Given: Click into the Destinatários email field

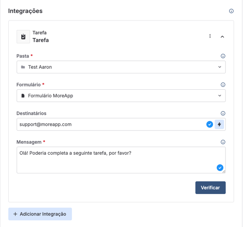Looking at the screenshot, I should point(110,124).
